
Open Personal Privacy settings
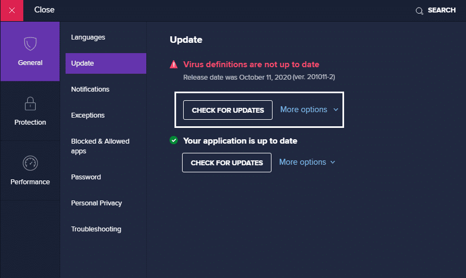coord(96,203)
